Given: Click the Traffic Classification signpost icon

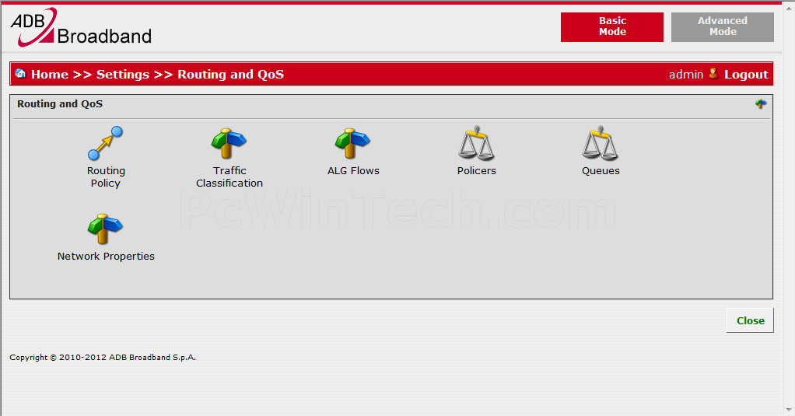Looking at the screenshot, I should pos(229,144).
